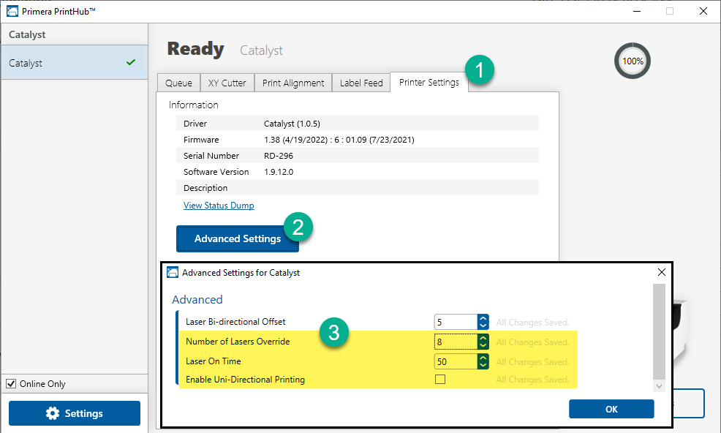
Task: Click the Description row label
Action: click(205, 188)
